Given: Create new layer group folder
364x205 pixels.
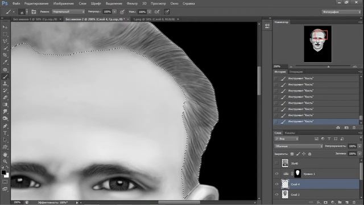Looking at the screenshot, I should (340, 203).
